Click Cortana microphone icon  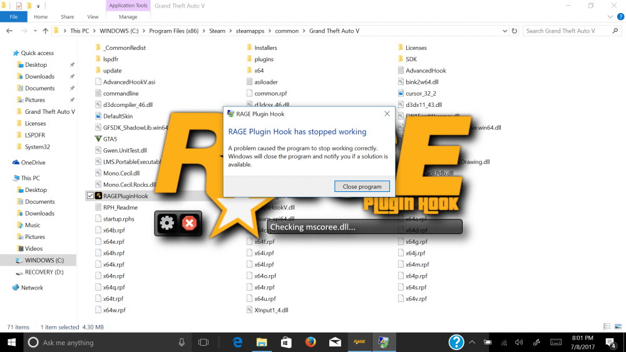coord(182,342)
